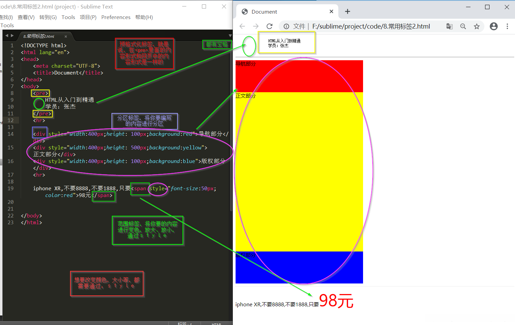Click '学员: 张杰' in the code editor

pyautogui.click(x=61, y=107)
